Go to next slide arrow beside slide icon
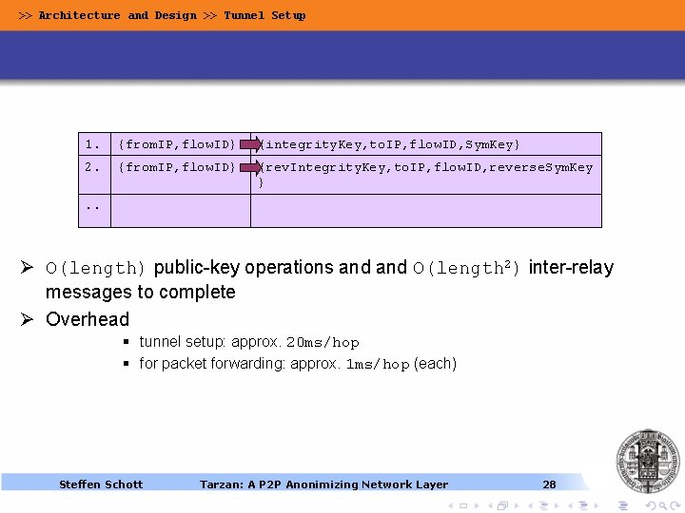The image size is (685, 513). coord(477,506)
